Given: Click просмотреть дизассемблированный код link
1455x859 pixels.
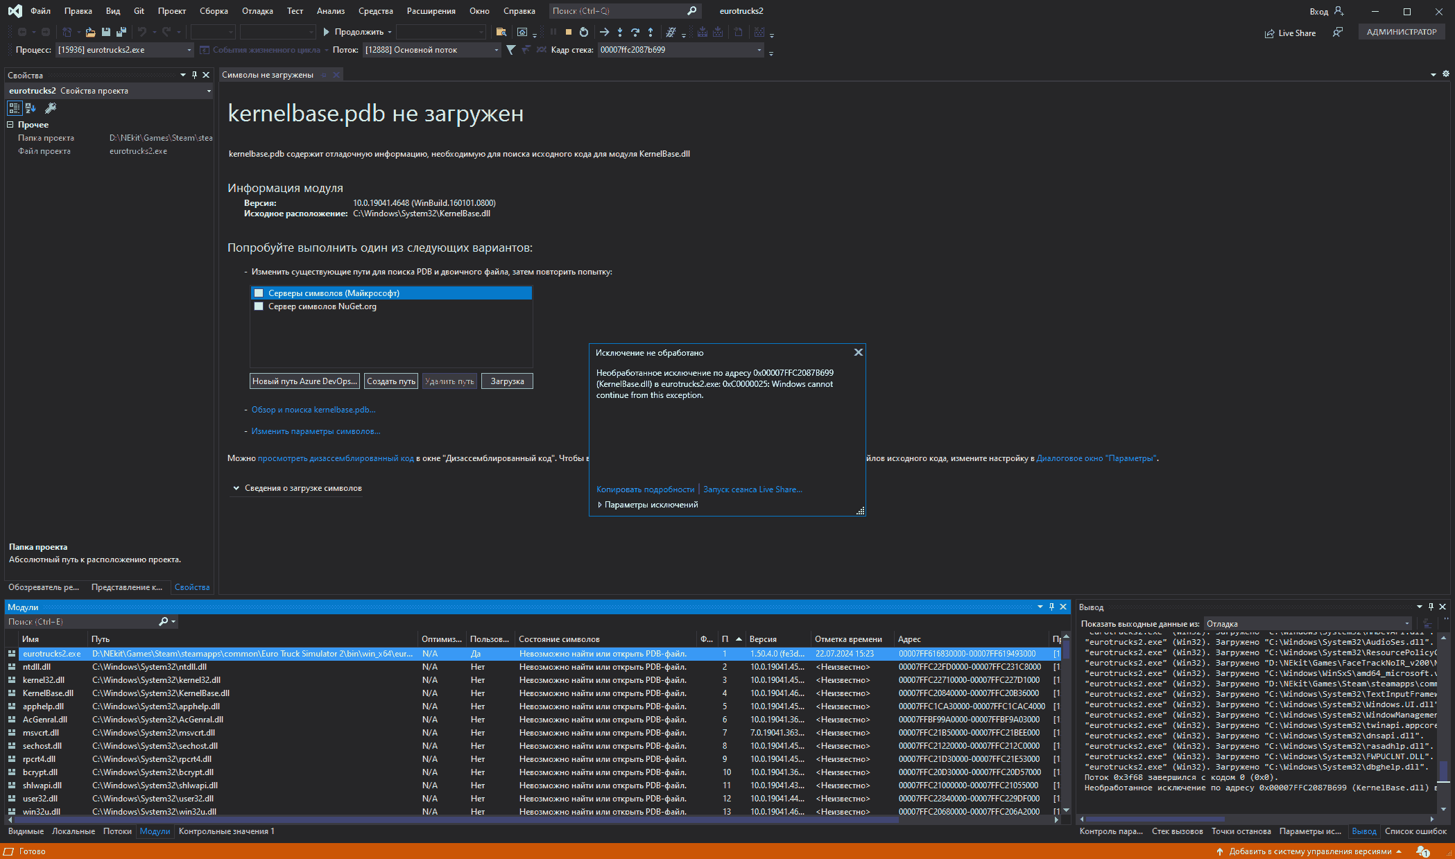Looking at the screenshot, I should [x=336, y=458].
